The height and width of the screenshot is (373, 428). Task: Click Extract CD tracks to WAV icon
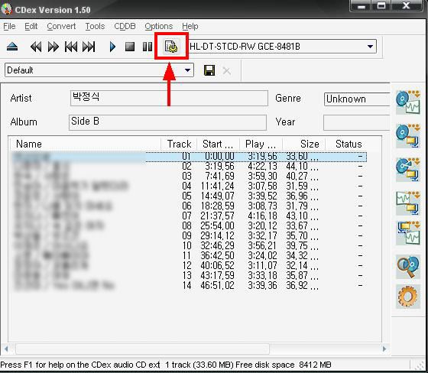click(x=408, y=102)
